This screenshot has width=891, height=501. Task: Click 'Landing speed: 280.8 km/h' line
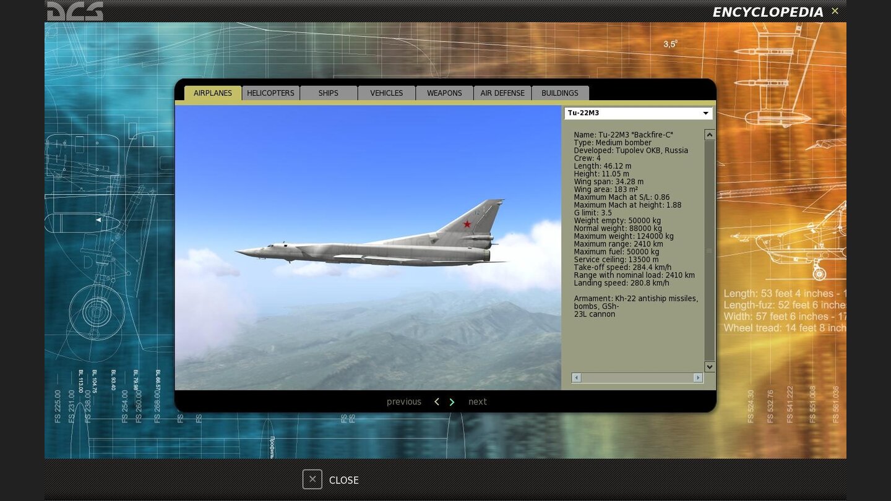(x=621, y=283)
